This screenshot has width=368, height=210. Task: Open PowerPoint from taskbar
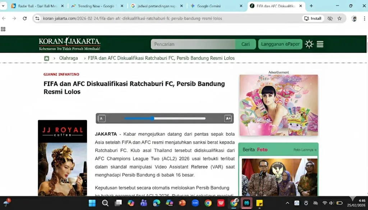pos(182,203)
